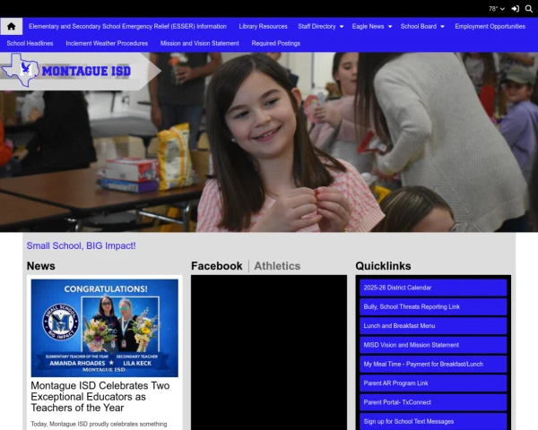
Task: Open Employment Opportunities menu item
Action: pyautogui.click(x=490, y=26)
